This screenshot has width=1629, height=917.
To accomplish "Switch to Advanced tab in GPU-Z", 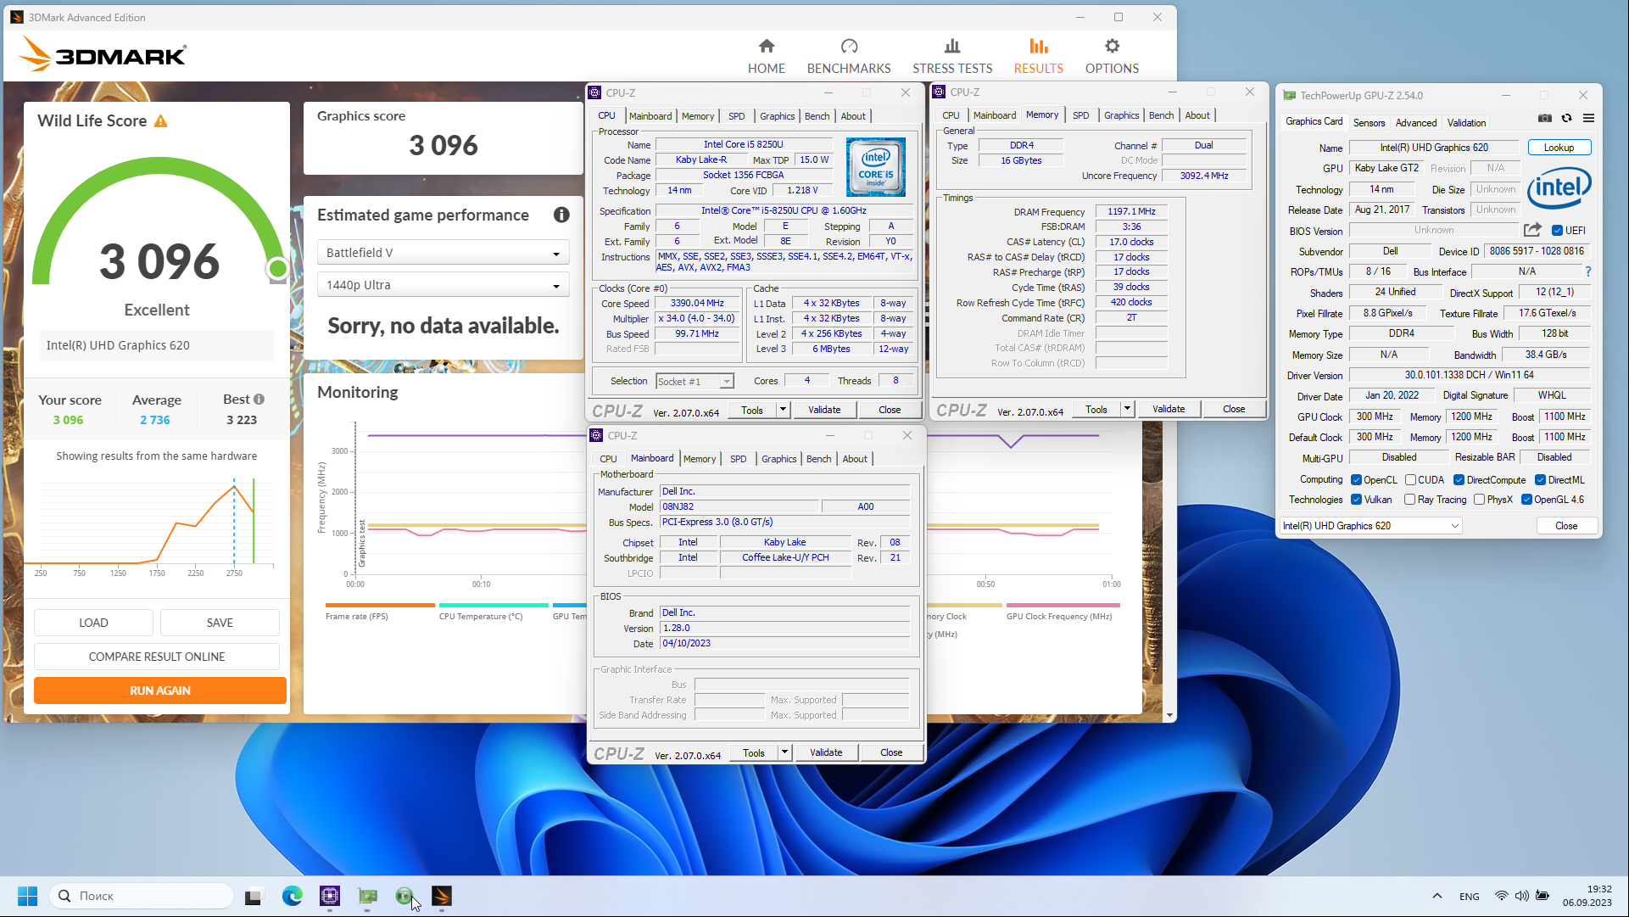I will 1415,123.
